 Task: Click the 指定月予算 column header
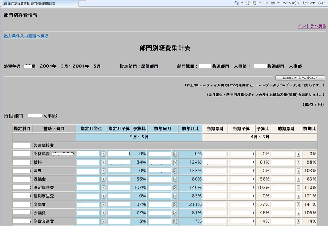point(119,129)
